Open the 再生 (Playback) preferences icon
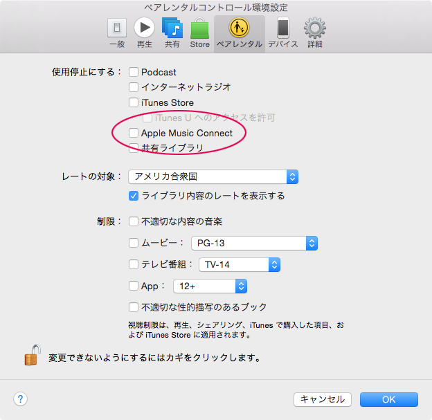The image size is (432, 420). tap(144, 33)
